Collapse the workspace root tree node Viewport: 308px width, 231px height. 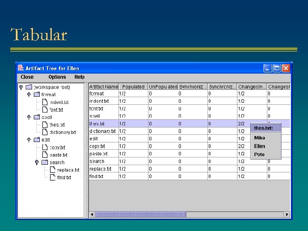pos(21,87)
